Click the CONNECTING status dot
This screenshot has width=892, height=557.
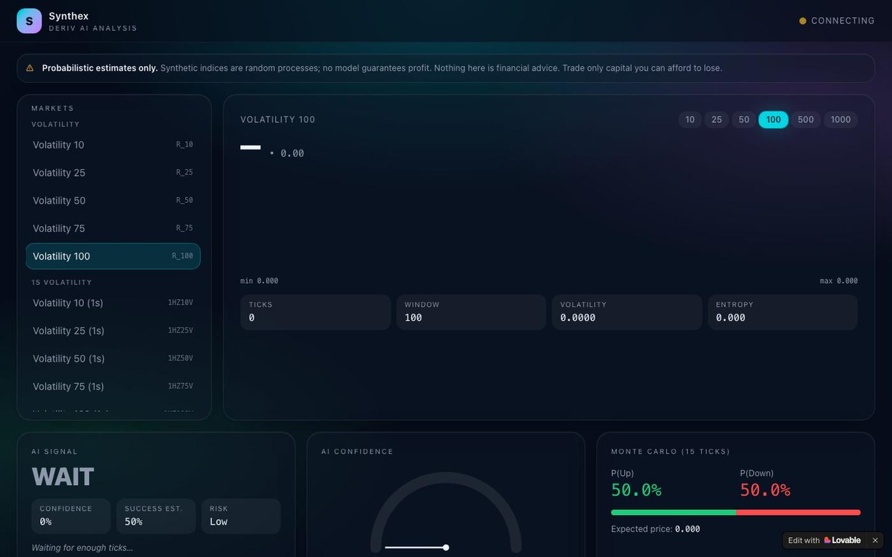(803, 21)
